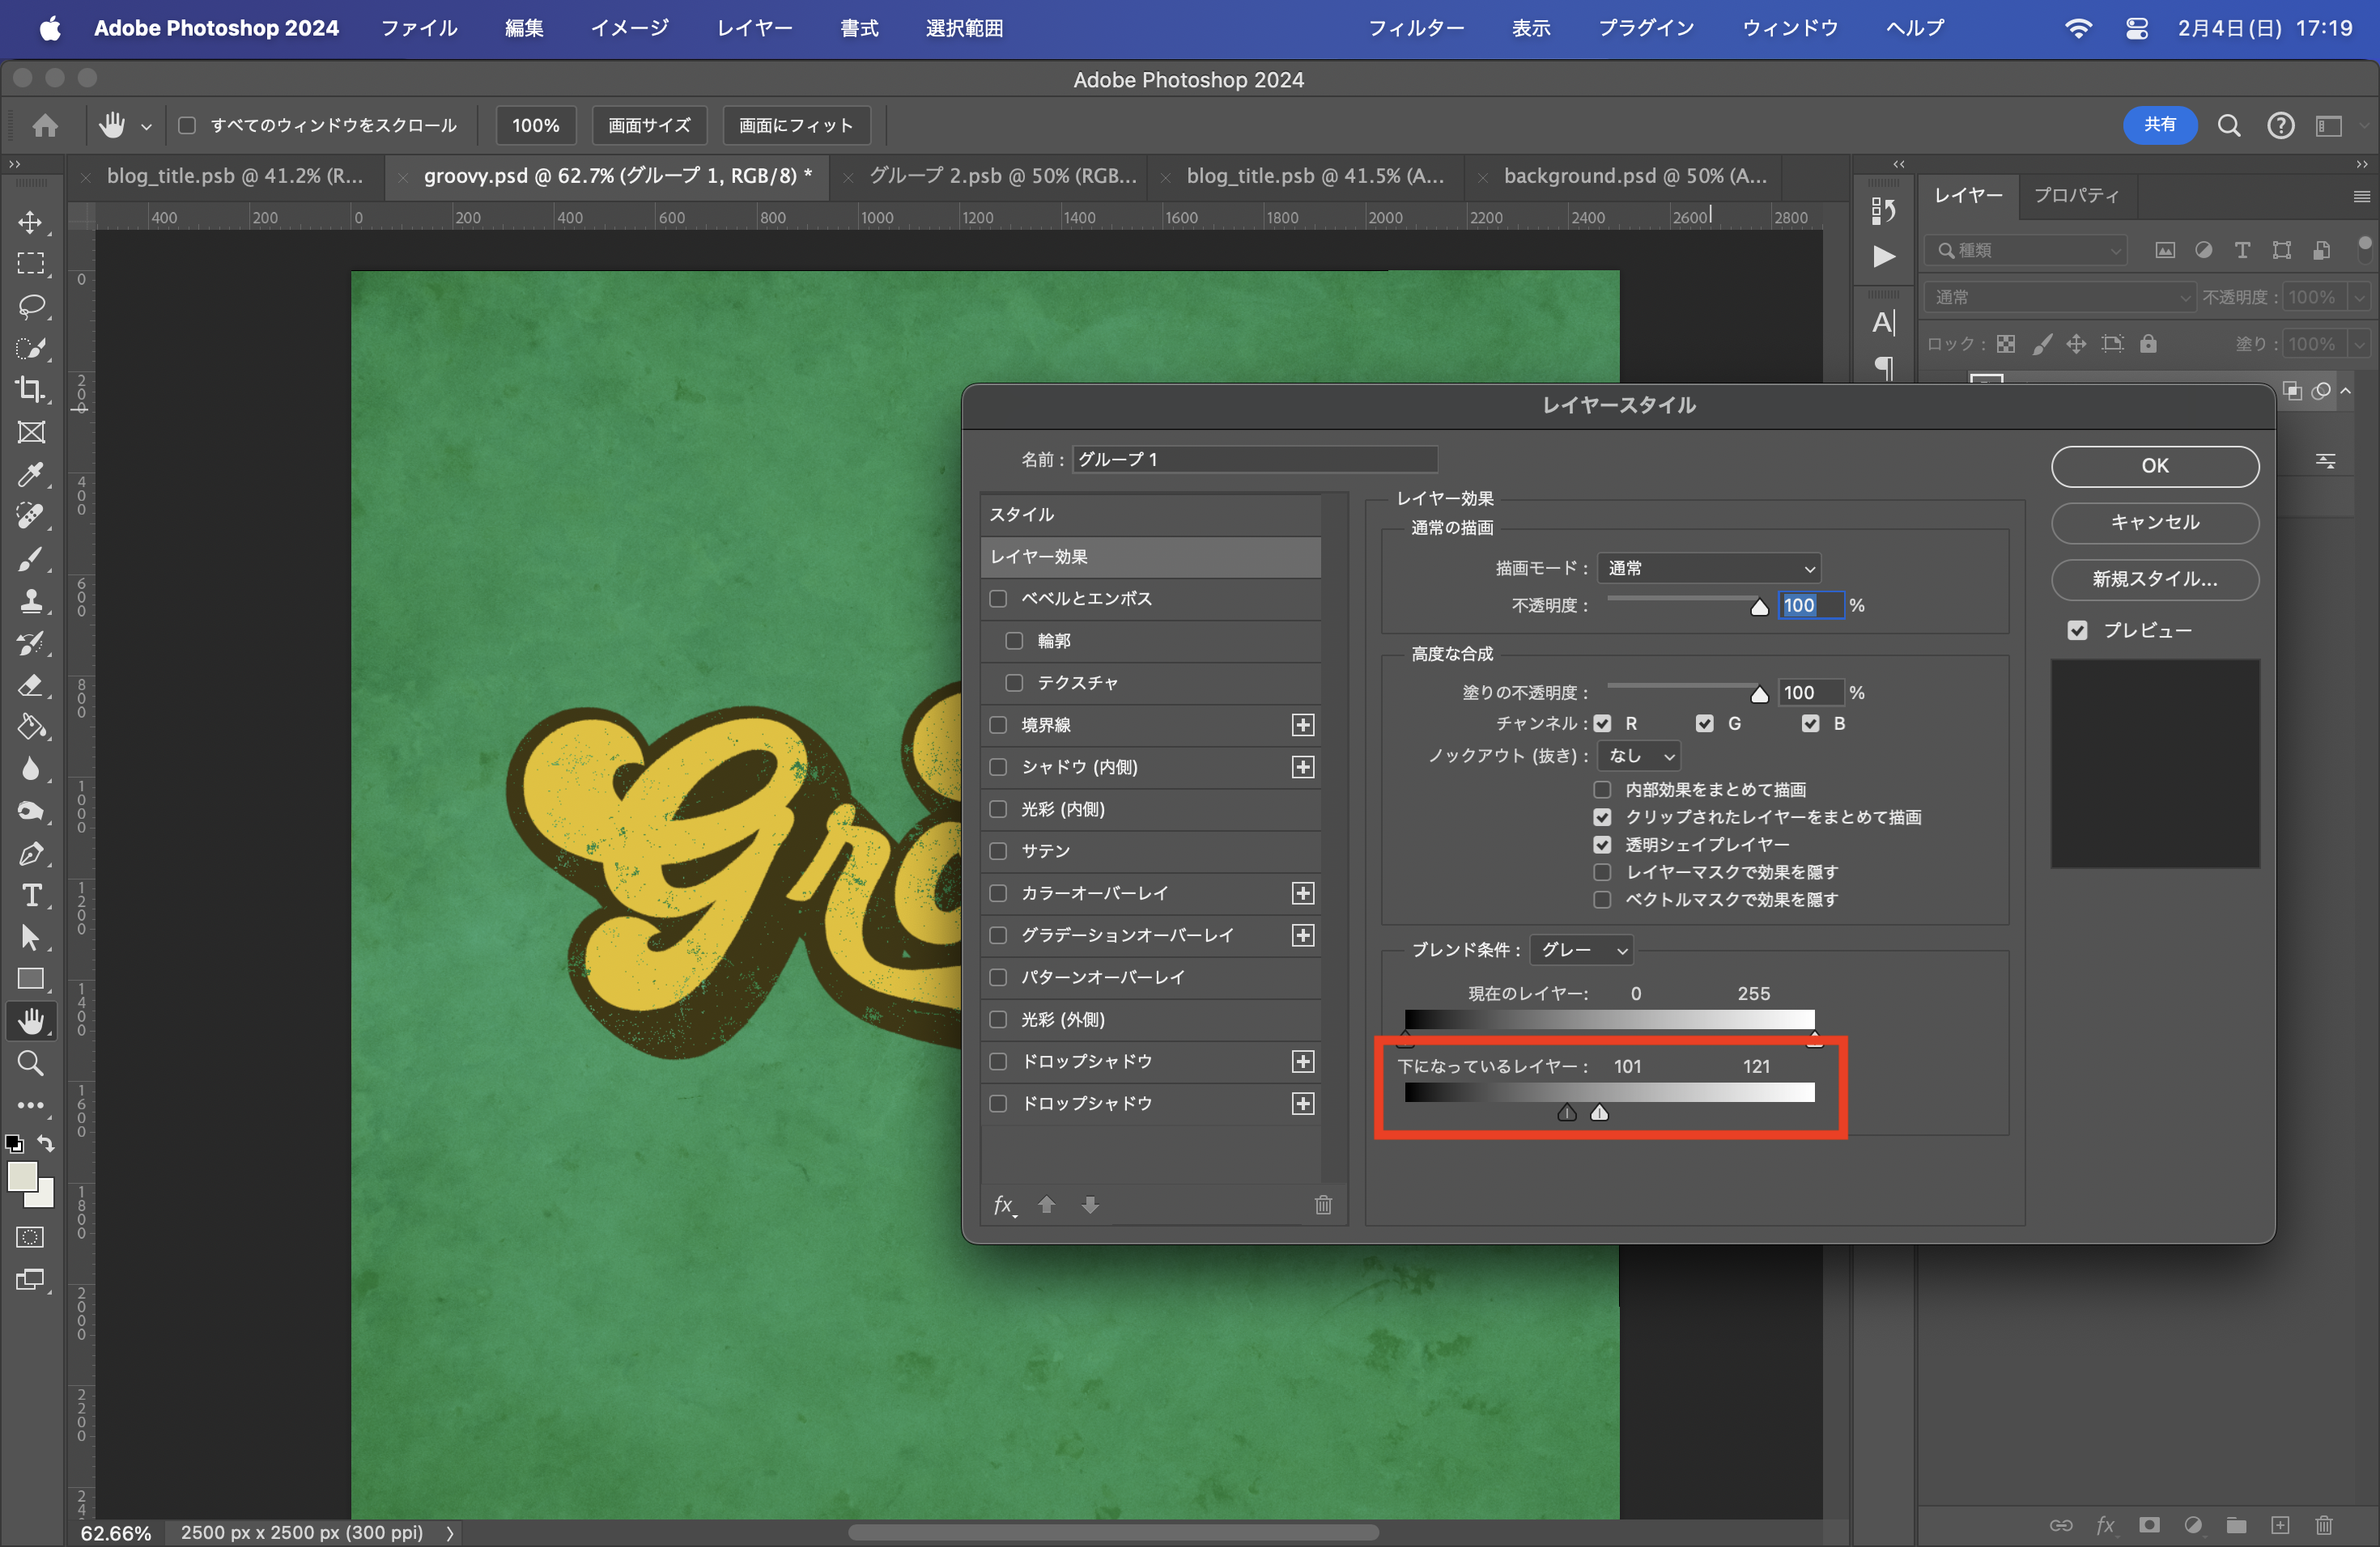
Task: Select the Crop tool
Action: (30, 390)
